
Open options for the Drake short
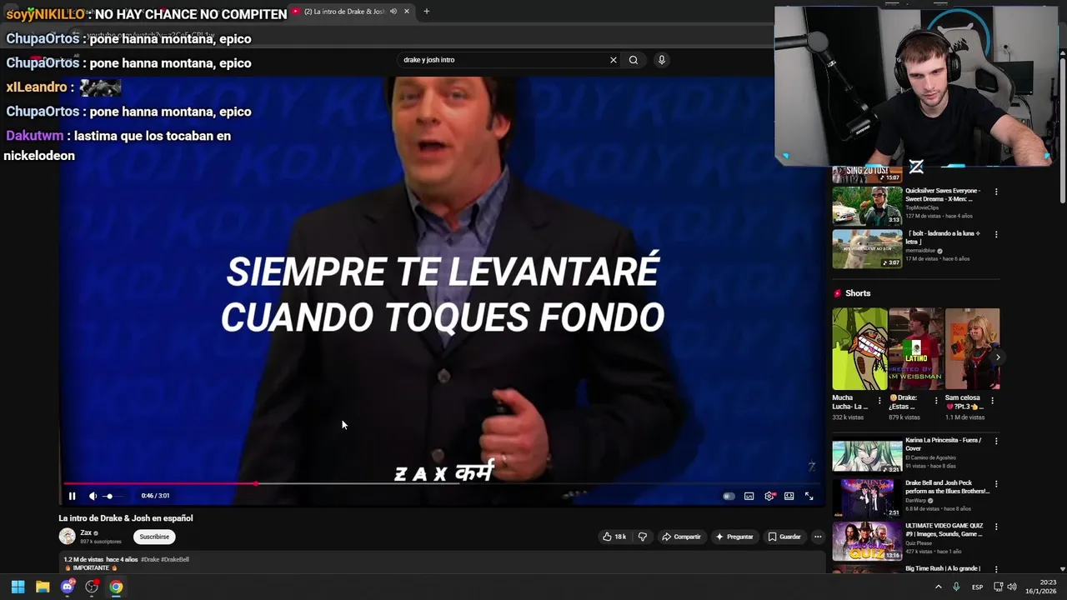(x=935, y=400)
